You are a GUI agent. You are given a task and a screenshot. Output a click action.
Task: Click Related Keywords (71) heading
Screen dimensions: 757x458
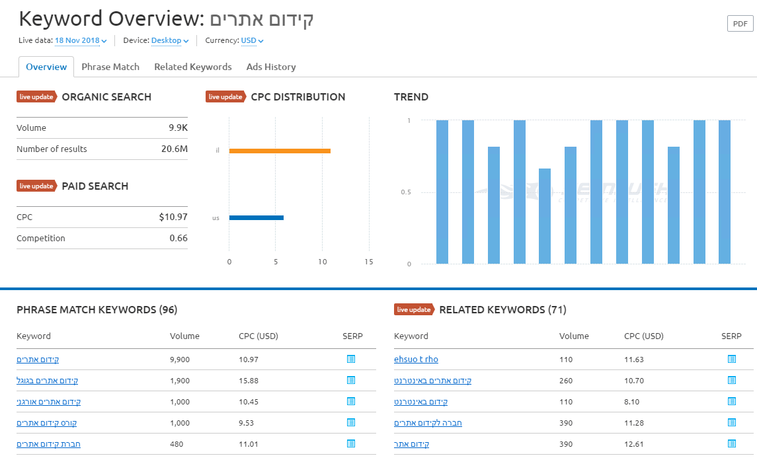point(502,310)
